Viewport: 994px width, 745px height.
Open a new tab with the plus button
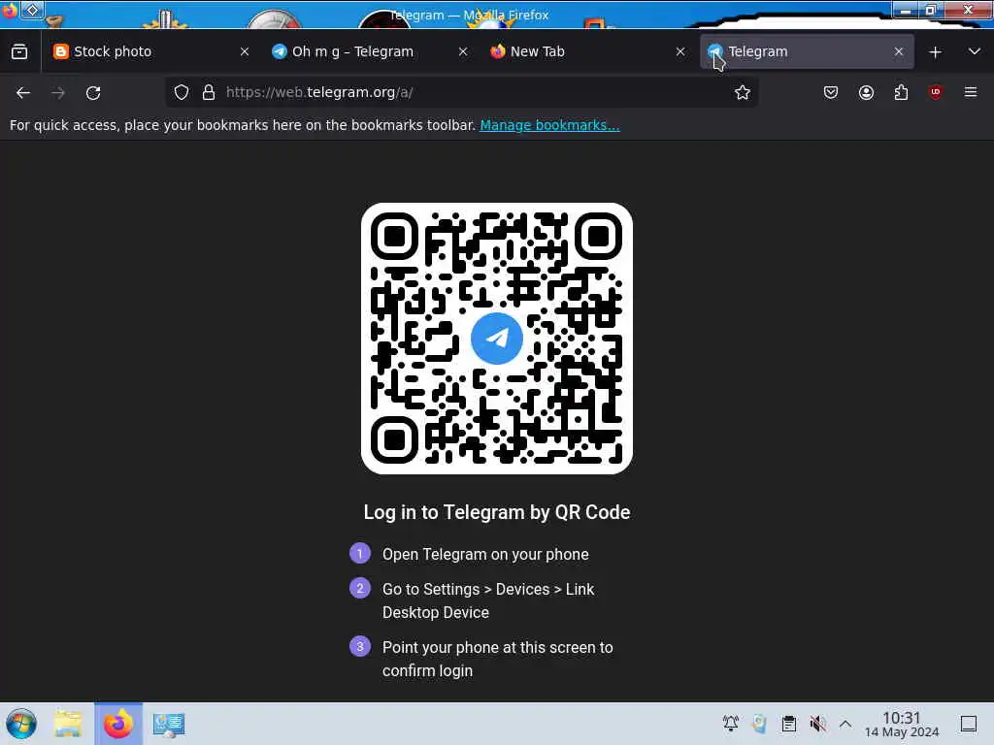pyautogui.click(x=935, y=52)
